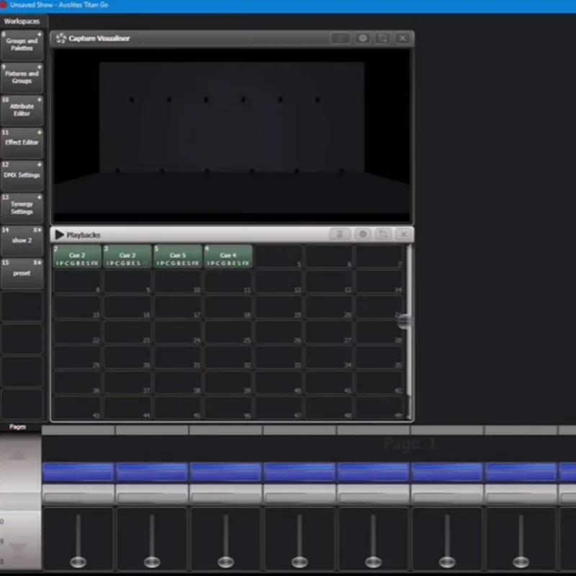Select the DMX Settings workspace button
This screenshot has height=576, width=576.
coord(22,175)
